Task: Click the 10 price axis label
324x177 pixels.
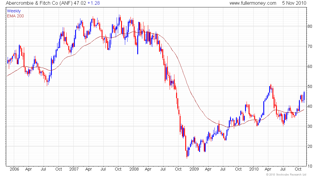Action: point(310,166)
